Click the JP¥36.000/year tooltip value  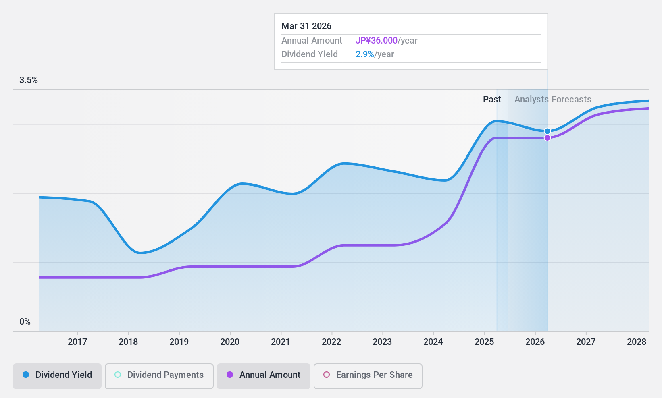pyautogui.click(x=386, y=41)
